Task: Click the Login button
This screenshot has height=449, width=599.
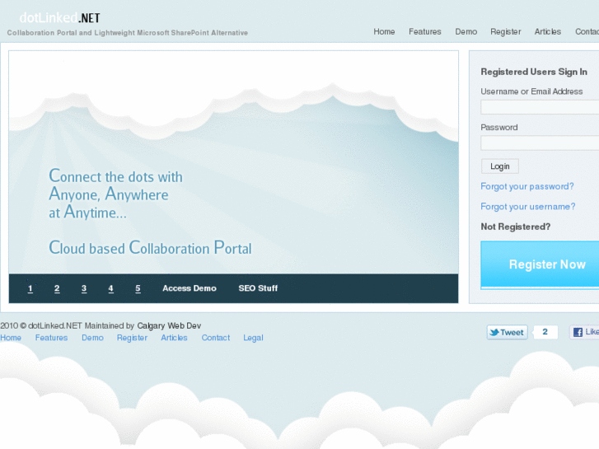Action: pos(499,166)
